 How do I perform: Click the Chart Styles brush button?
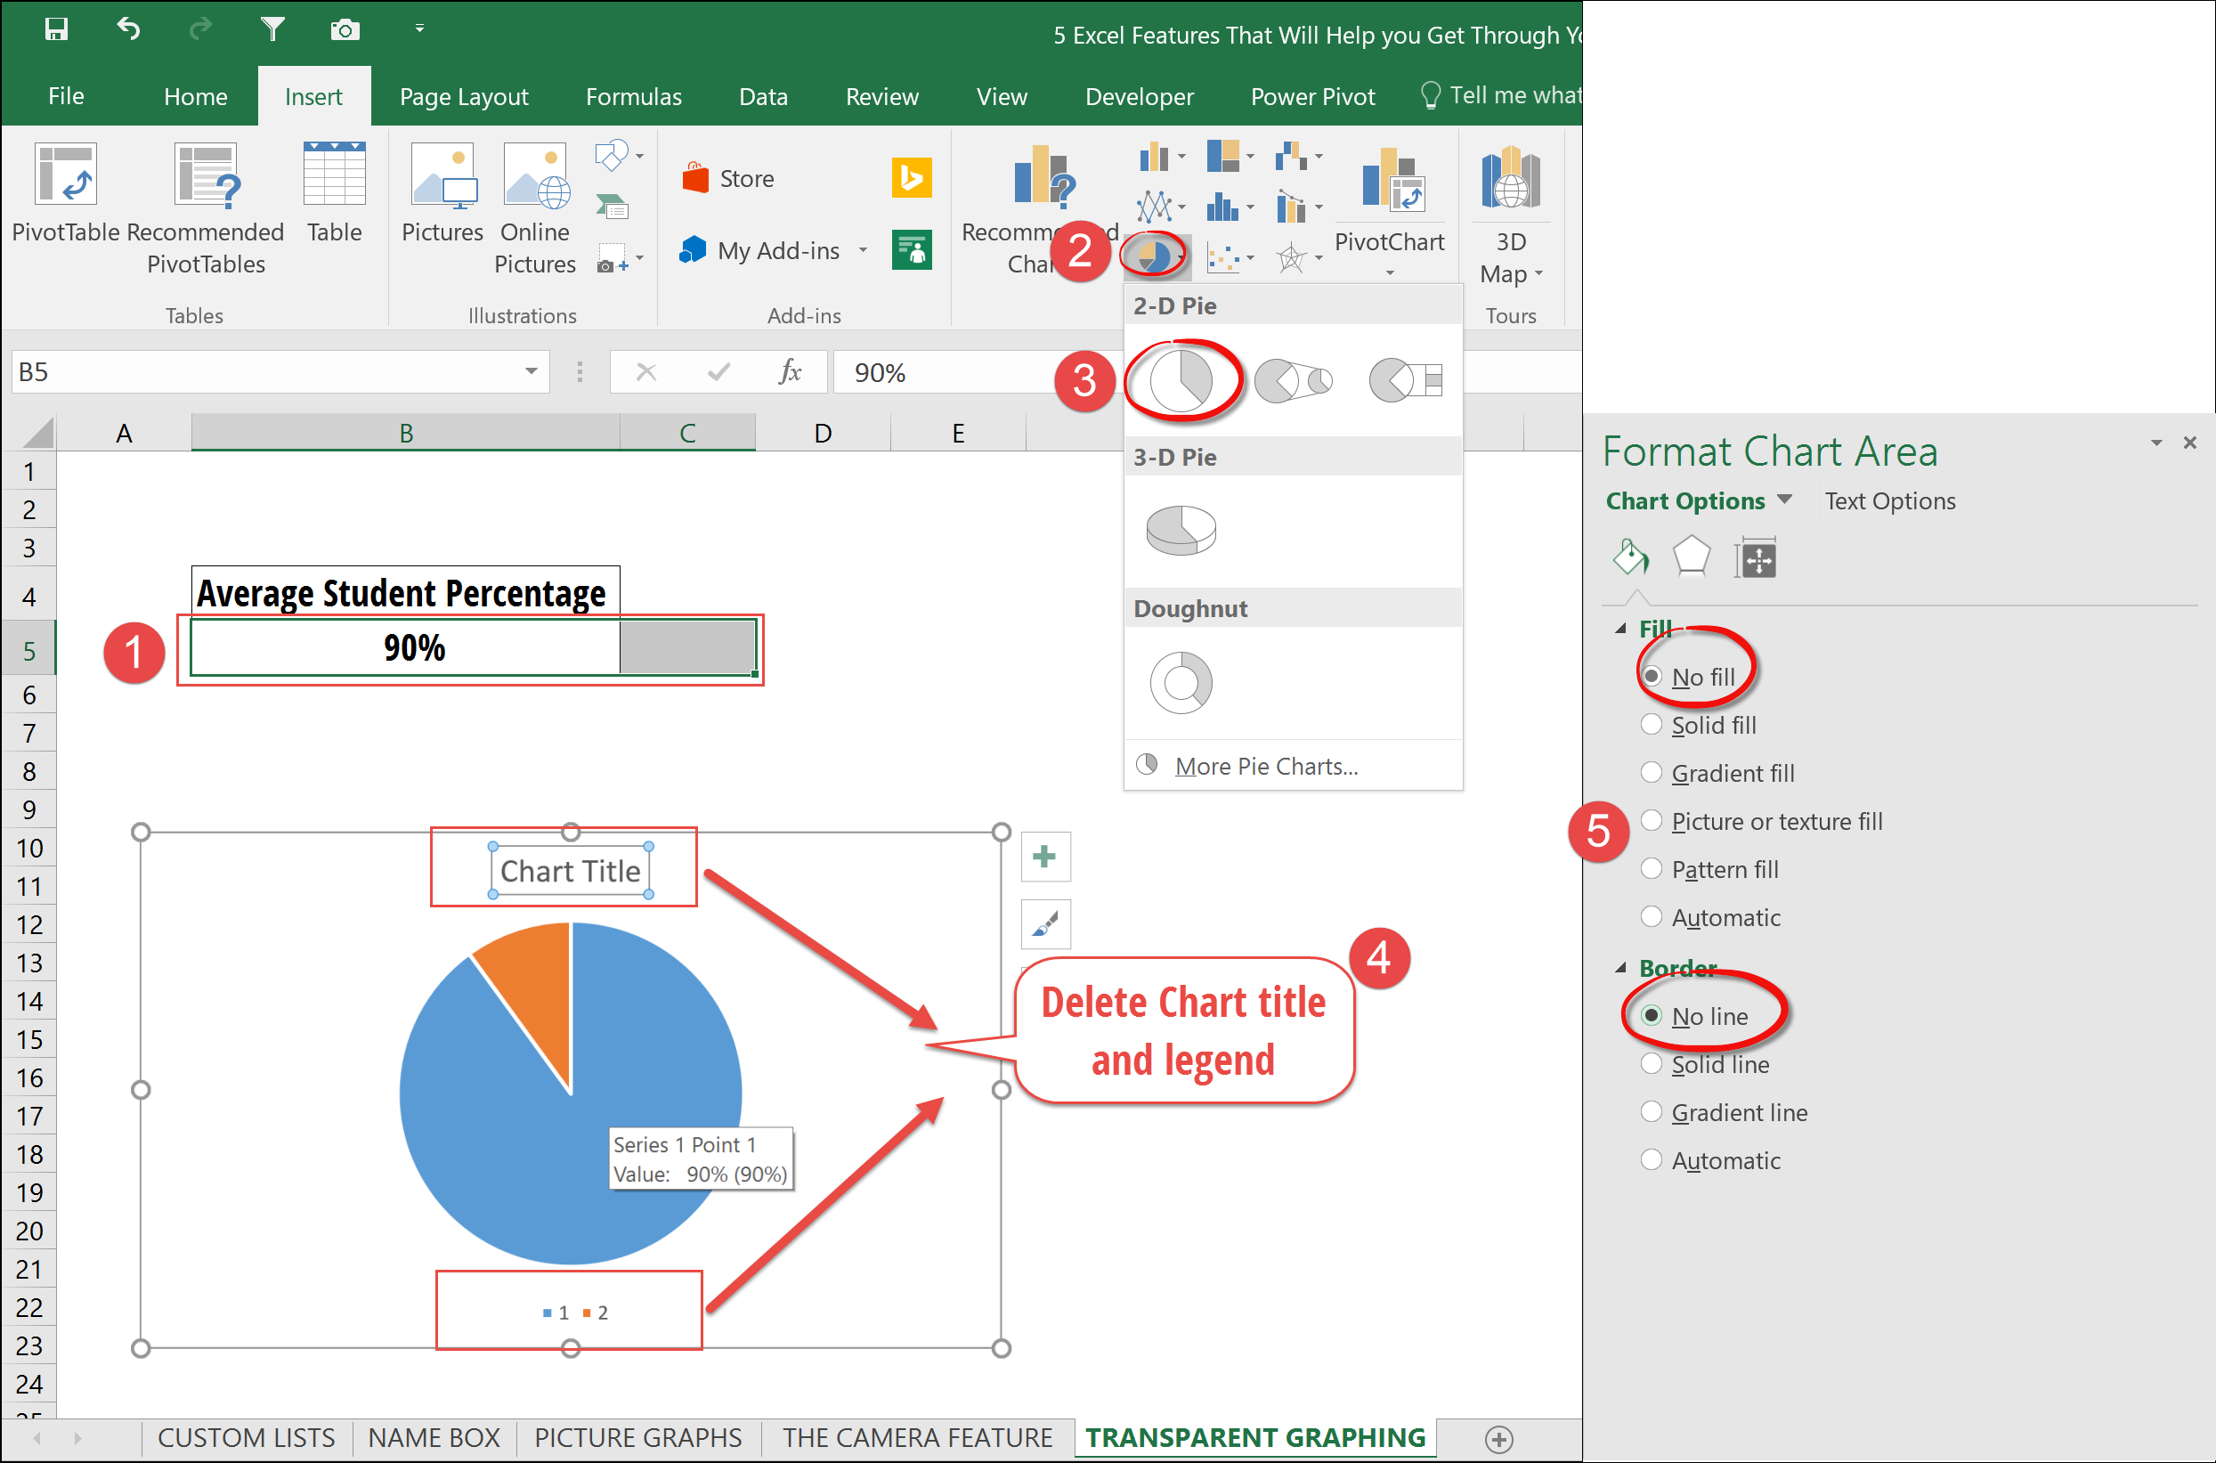point(1044,923)
